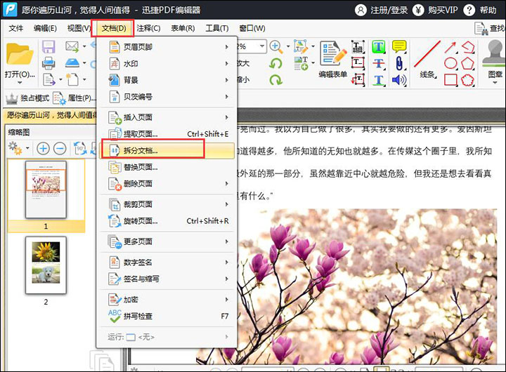
Task: Select the strikethrough T tool
Action: (x=378, y=63)
